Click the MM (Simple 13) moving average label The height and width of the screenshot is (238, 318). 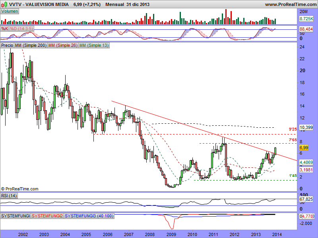94,45
